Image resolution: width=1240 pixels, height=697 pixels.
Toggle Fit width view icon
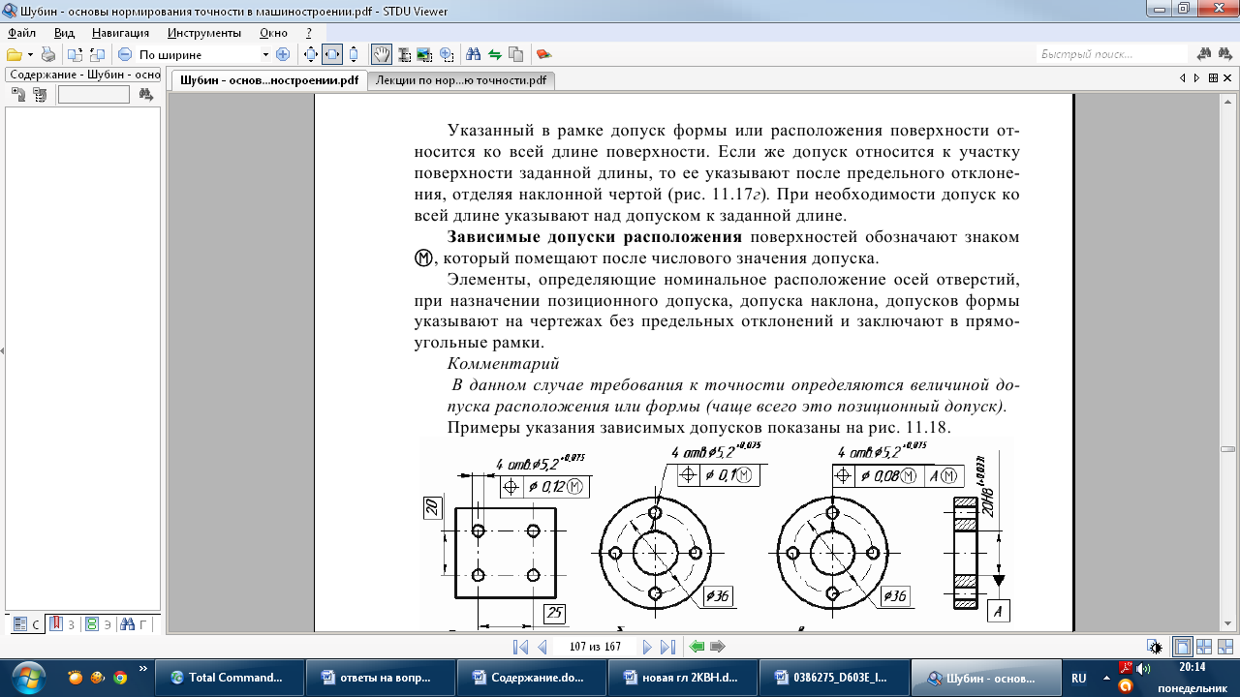pos(332,54)
